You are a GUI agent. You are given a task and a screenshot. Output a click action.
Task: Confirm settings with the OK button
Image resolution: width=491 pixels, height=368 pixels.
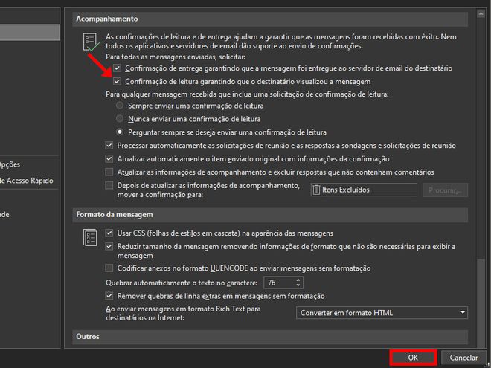coord(413,358)
